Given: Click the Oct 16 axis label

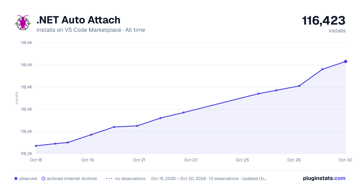Looking at the screenshot, I should (36, 160).
